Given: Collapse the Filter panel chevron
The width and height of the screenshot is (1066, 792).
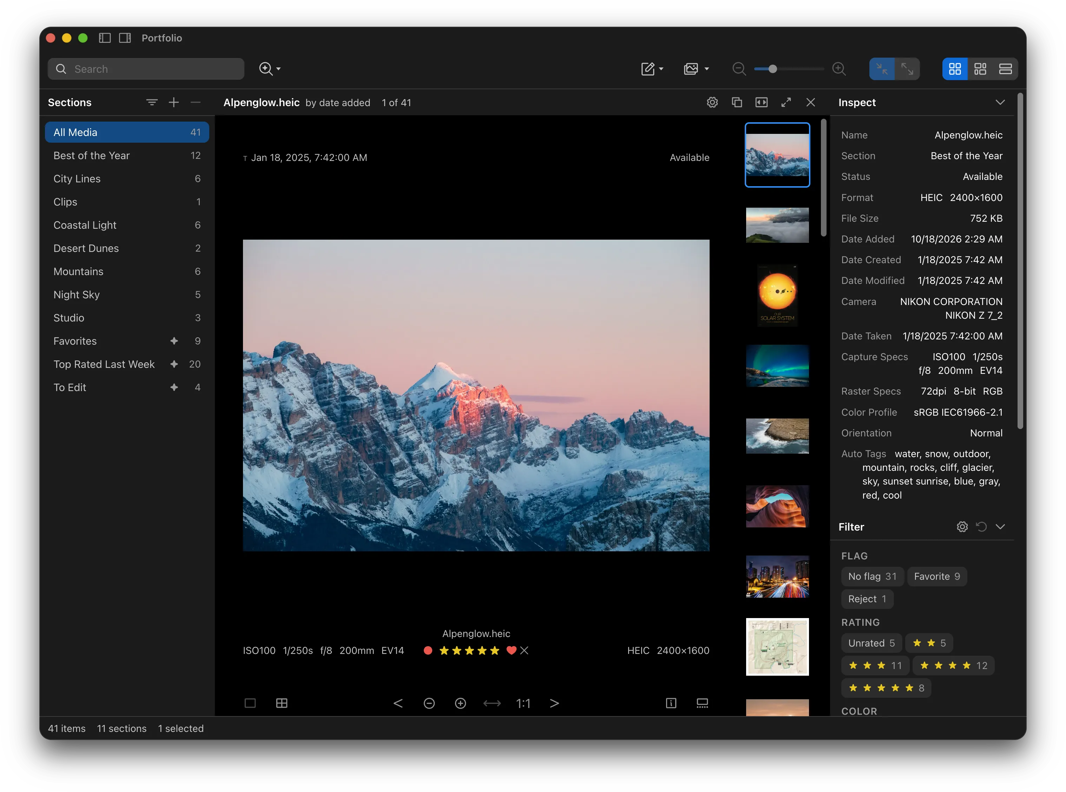Looking at the screenshot, I should tap(1000, 526).
